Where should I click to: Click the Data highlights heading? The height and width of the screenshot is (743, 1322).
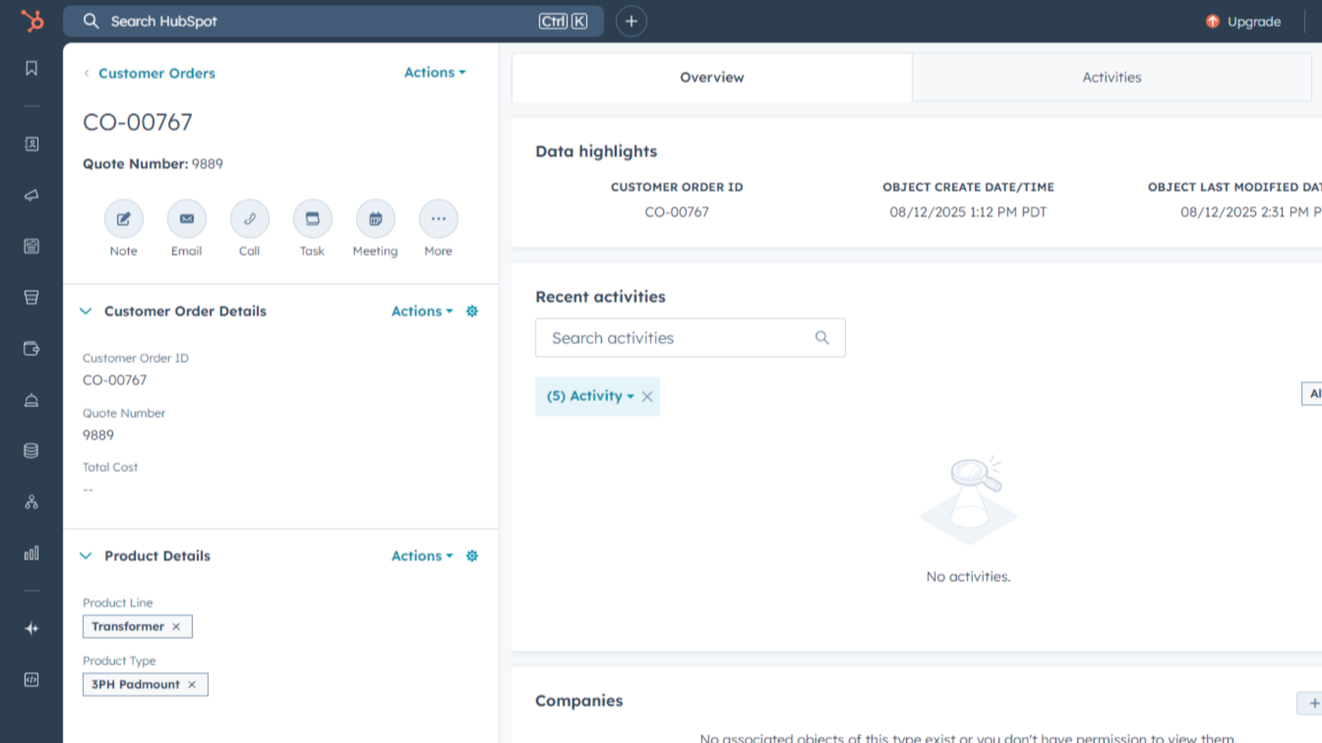point(596,151)
